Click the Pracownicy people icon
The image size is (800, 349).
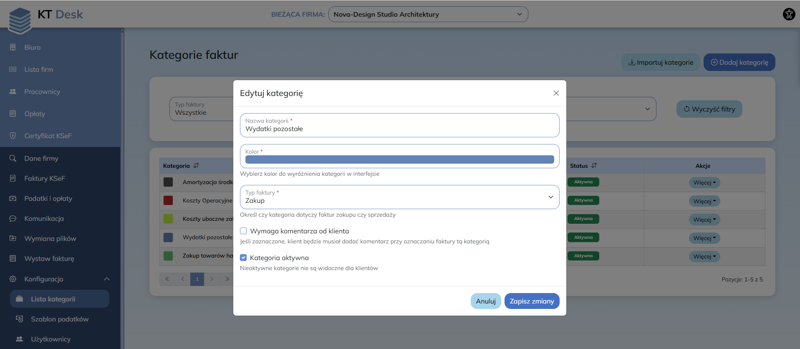(13, 91)
